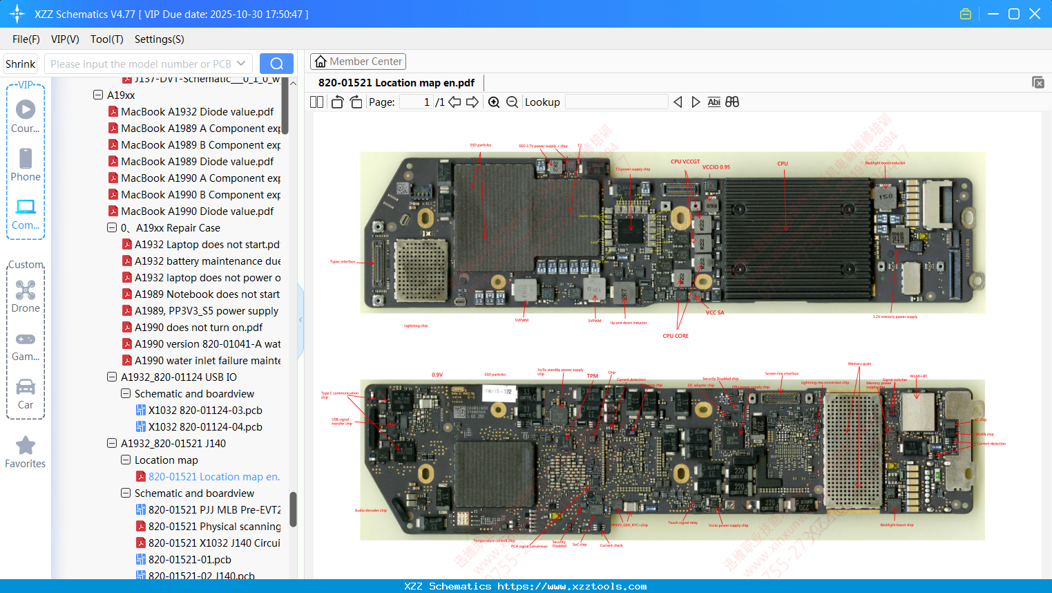Collapse Schematic and boardview under 820-01521

click(126, 493)
